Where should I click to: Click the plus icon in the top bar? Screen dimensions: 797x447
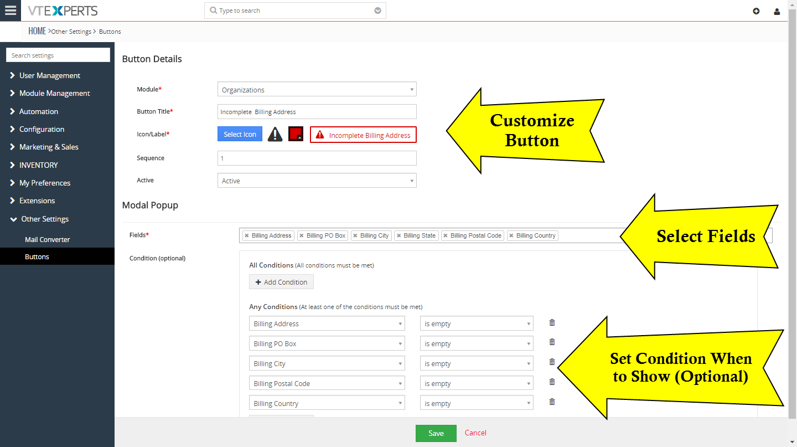point(756,11)
